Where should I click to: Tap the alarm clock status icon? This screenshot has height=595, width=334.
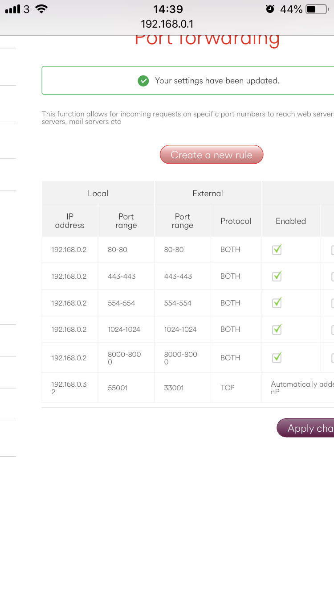pyautogui.click(x=270, y=9)
